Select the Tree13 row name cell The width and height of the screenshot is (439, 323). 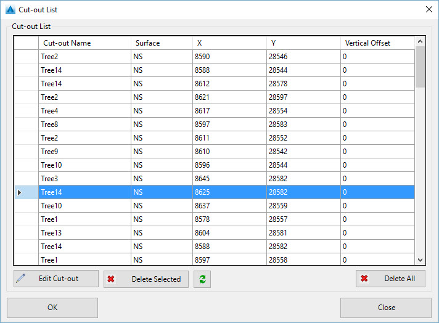(x=84, y=233)
